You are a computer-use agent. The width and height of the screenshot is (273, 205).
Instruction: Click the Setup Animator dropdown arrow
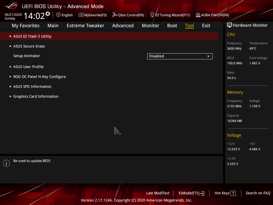coord(208,56)
